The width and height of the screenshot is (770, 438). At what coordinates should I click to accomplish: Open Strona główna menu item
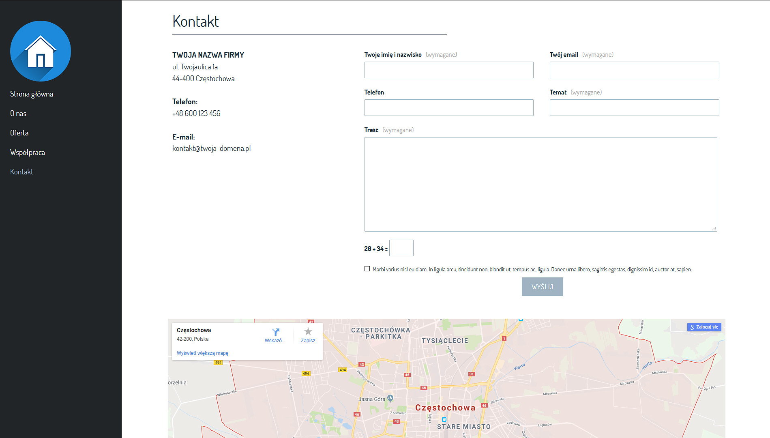click(x=32, y=94)
